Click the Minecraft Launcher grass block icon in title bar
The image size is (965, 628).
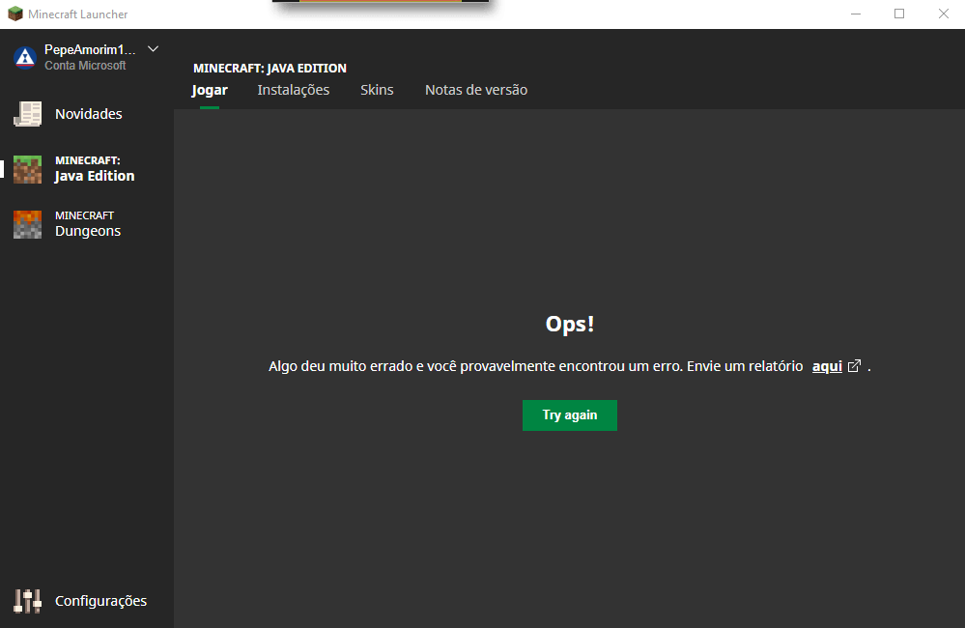(x=15, y=14)
